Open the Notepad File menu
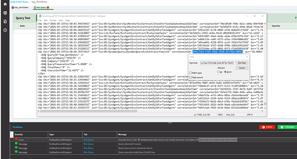 tap(40, 20)
